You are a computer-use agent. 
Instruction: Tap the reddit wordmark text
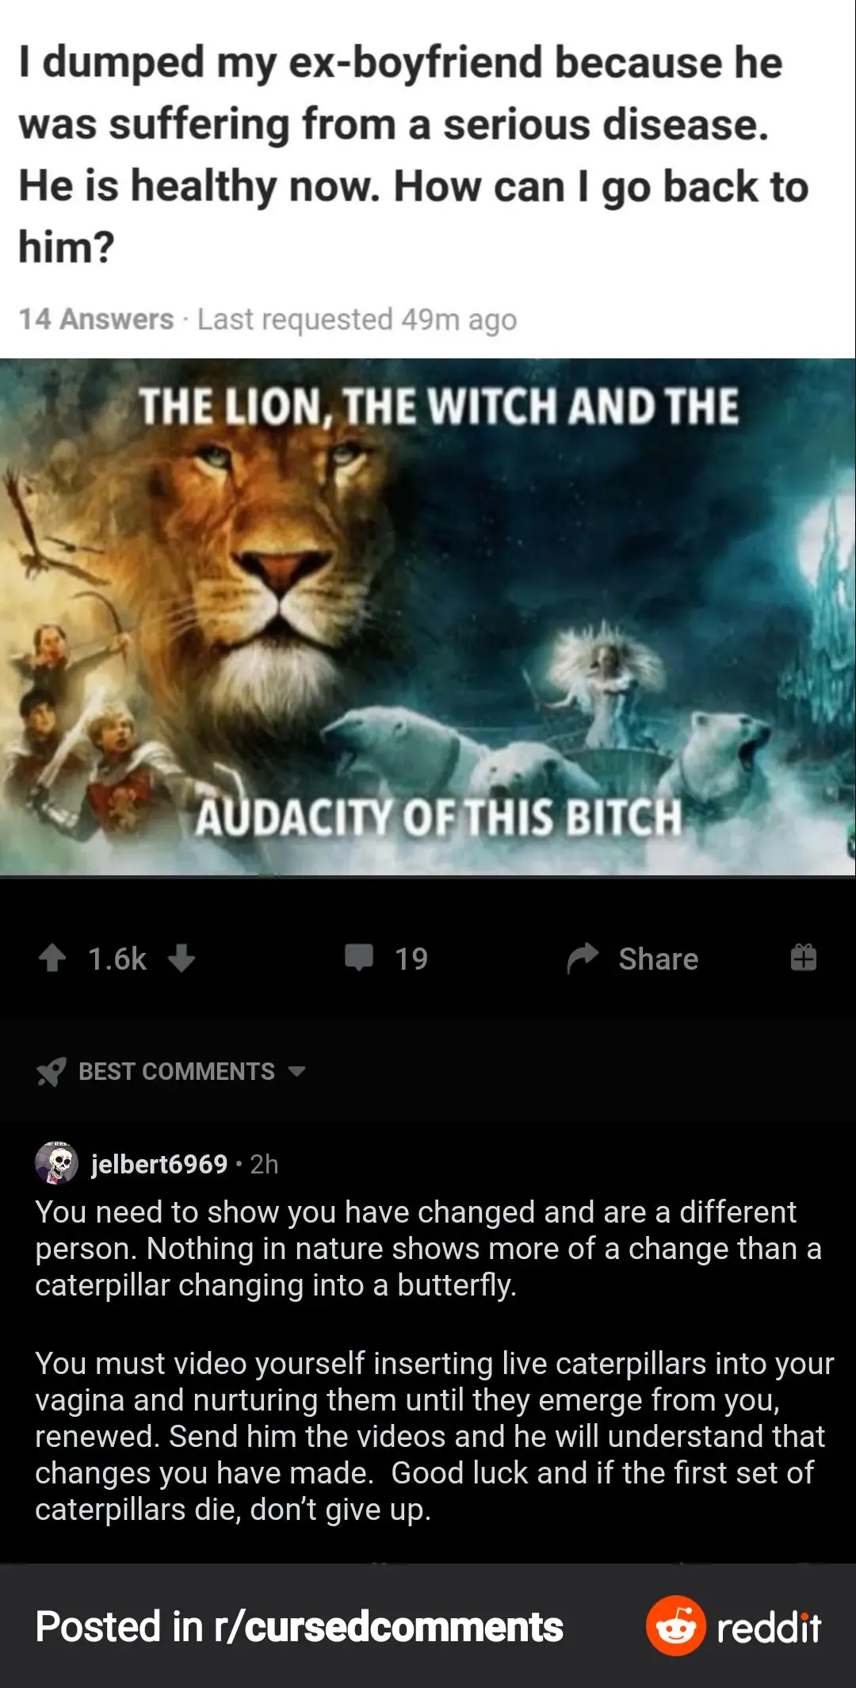tap(769, 1628)
